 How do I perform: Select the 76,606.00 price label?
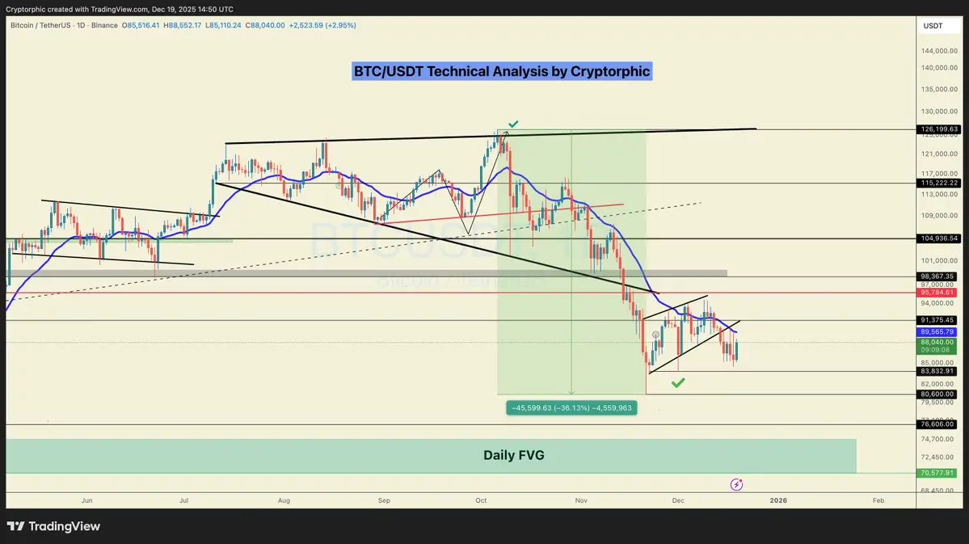937,424
